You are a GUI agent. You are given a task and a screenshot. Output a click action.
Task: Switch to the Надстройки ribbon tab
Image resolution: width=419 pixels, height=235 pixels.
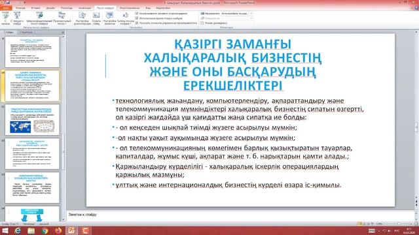click(x=163, y=8)
